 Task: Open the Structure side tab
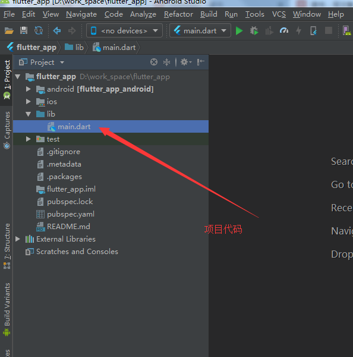[7, 246]
